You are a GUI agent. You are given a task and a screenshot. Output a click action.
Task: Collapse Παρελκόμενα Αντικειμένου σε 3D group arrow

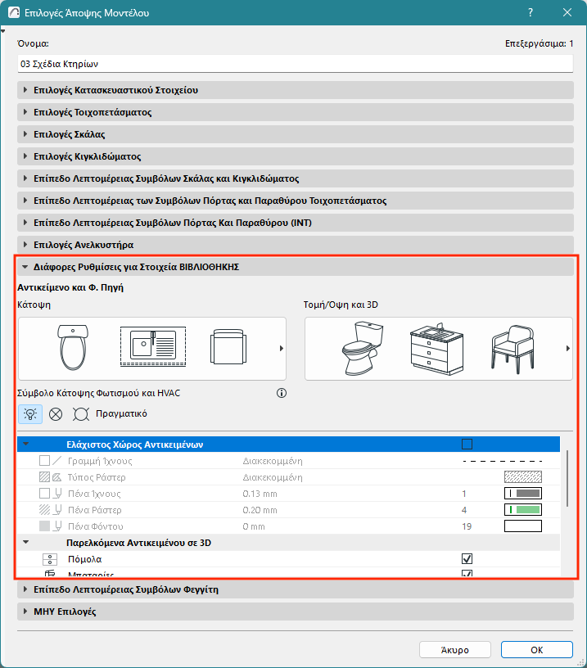(x=25, y=542)
